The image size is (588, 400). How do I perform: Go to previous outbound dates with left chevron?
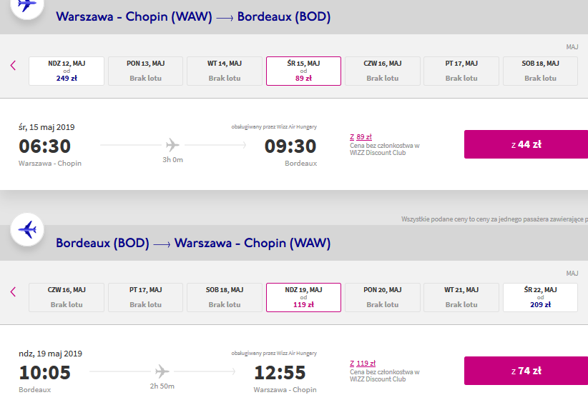click(13, 65)
